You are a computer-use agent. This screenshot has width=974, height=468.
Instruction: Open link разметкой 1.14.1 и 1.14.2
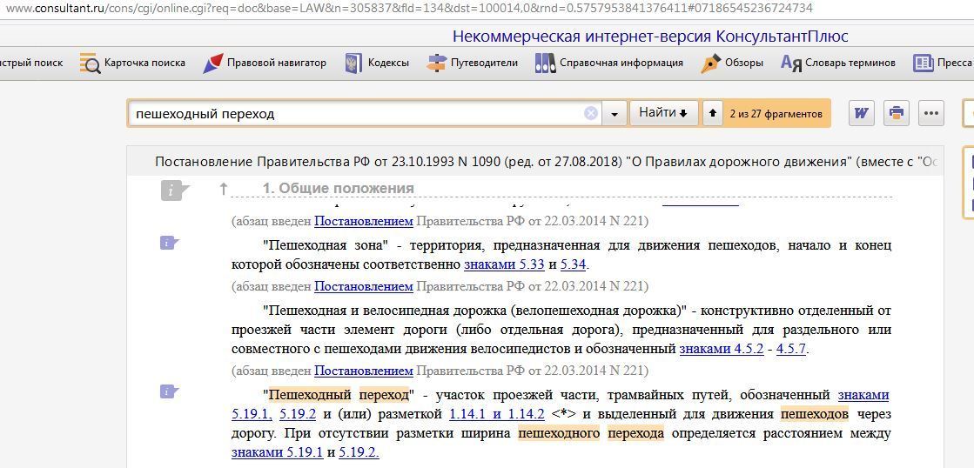pyautogui.click(x=496, y=414)
